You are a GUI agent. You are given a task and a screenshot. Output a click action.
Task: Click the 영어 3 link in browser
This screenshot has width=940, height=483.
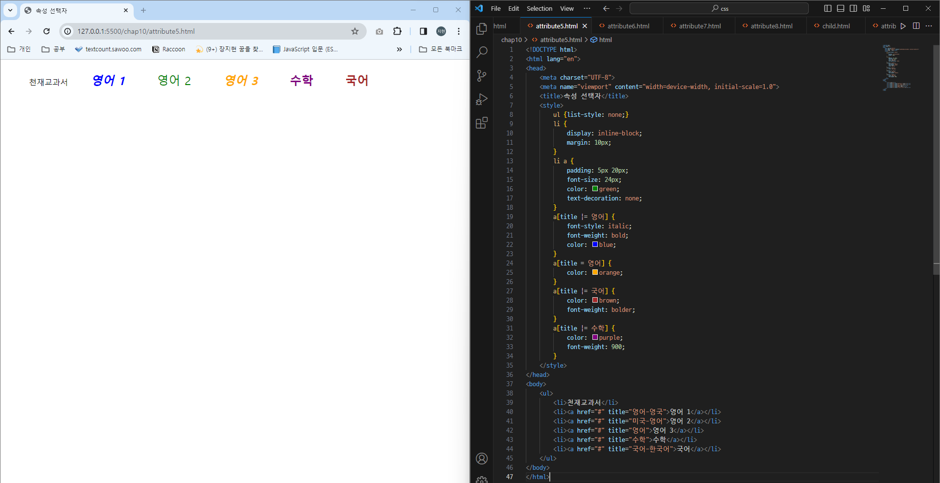(x=241, y=81)
